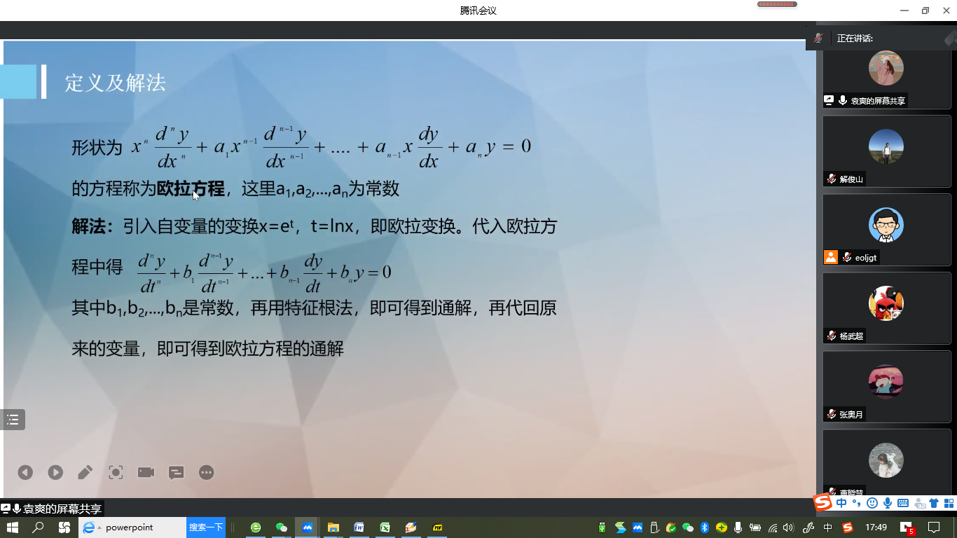This screenshot has width=957, height=538.
Task: Toggle Sogou Chinese/English input mode
Action: pyautogui.click(x=841, y=503)
